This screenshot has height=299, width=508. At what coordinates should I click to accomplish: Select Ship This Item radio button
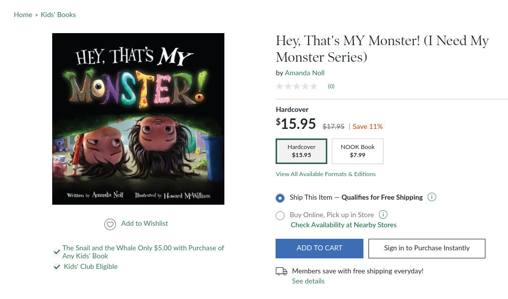280,198
